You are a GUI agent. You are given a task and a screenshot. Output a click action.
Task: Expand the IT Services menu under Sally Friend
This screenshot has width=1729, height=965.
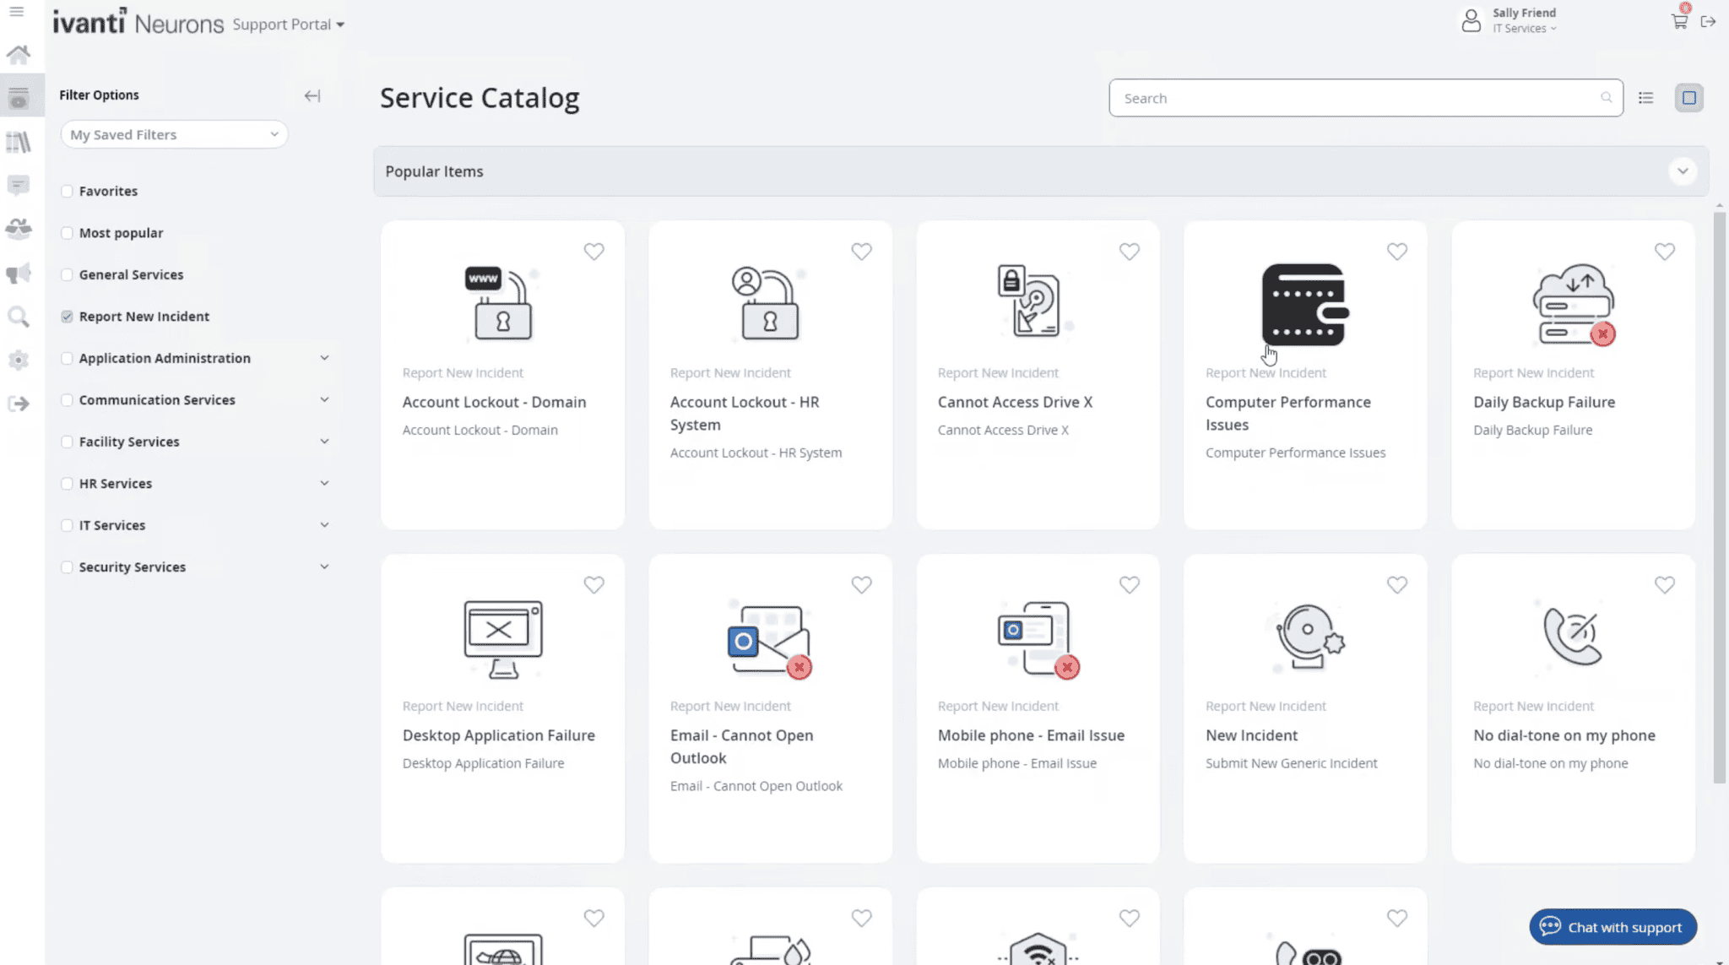1553,28
